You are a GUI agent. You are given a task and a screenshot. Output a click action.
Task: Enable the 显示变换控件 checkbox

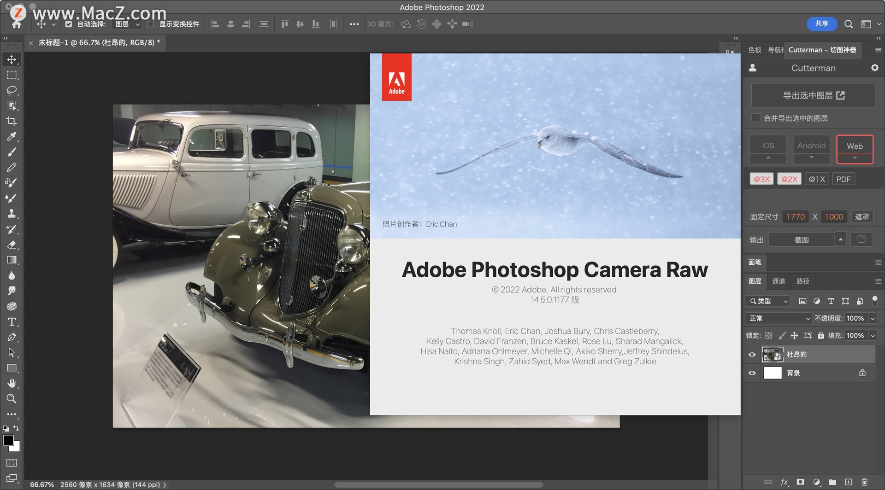[151, 24]
